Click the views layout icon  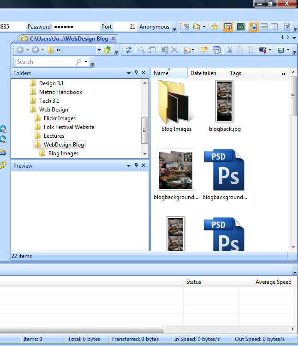point(281,50)
